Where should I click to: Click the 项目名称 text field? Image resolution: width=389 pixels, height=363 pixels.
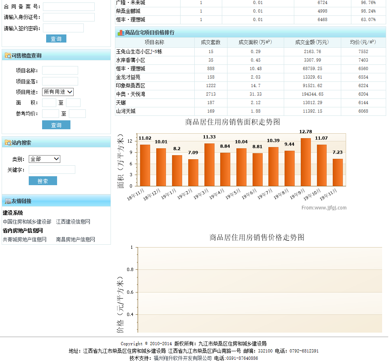[x=60, y=70]
